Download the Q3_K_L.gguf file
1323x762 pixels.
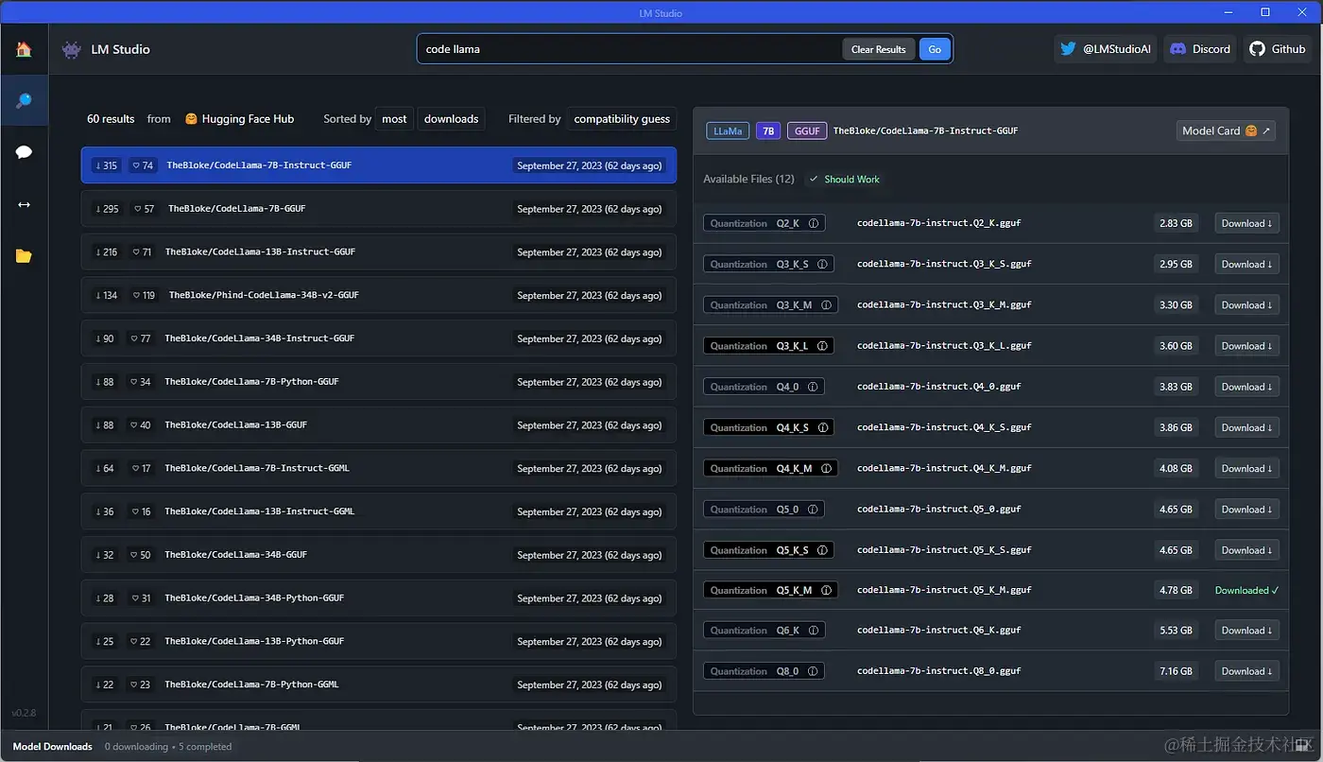1246,346
